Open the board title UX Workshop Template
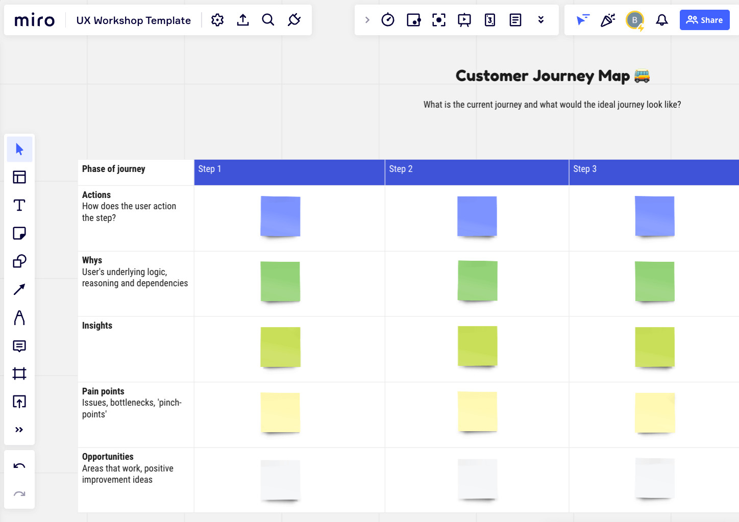Screen dimensions: 739x522 (x=134, y=20)
